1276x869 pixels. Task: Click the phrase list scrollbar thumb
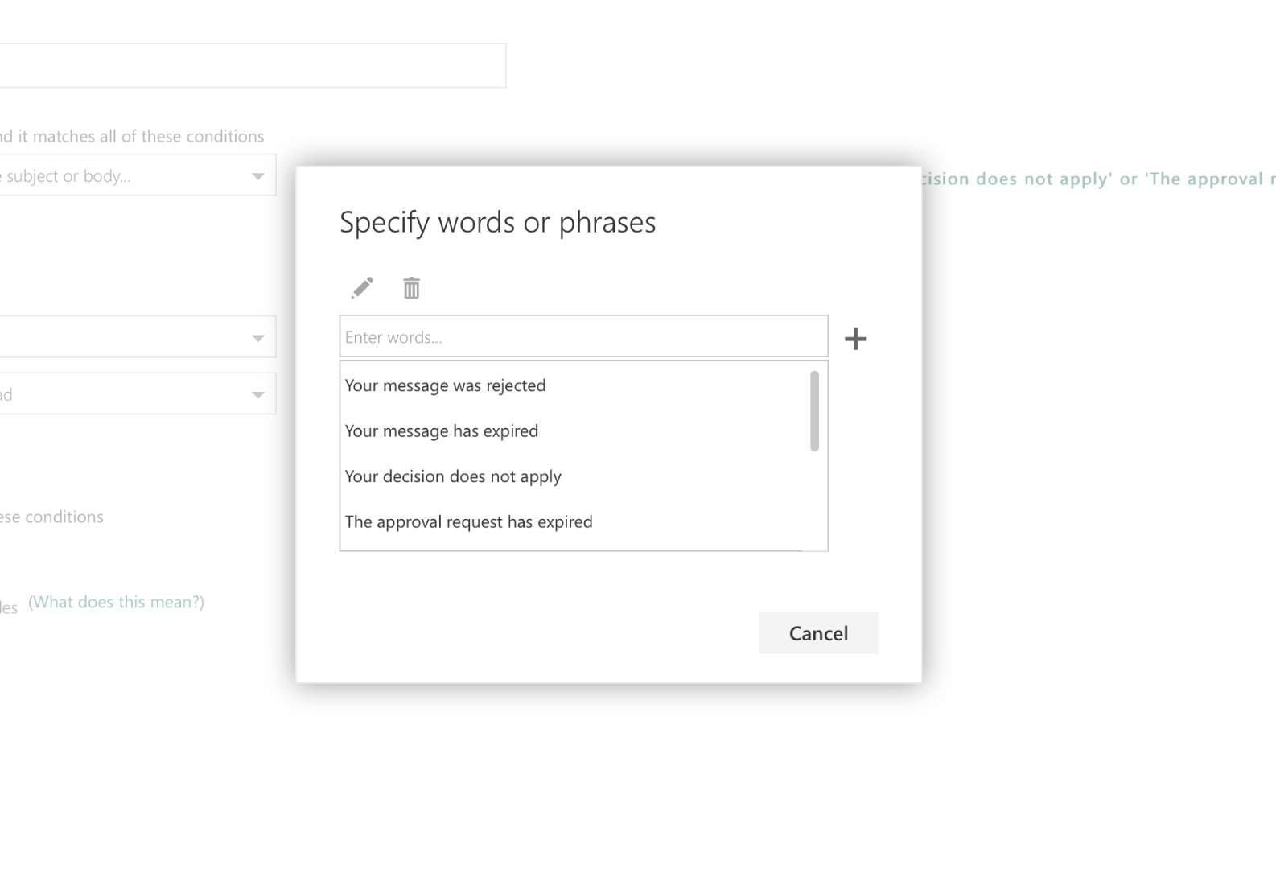(814, 410)
